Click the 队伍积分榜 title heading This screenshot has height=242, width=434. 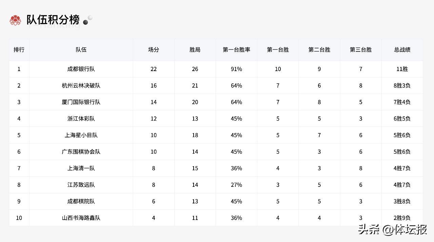(x=53, y=20)
